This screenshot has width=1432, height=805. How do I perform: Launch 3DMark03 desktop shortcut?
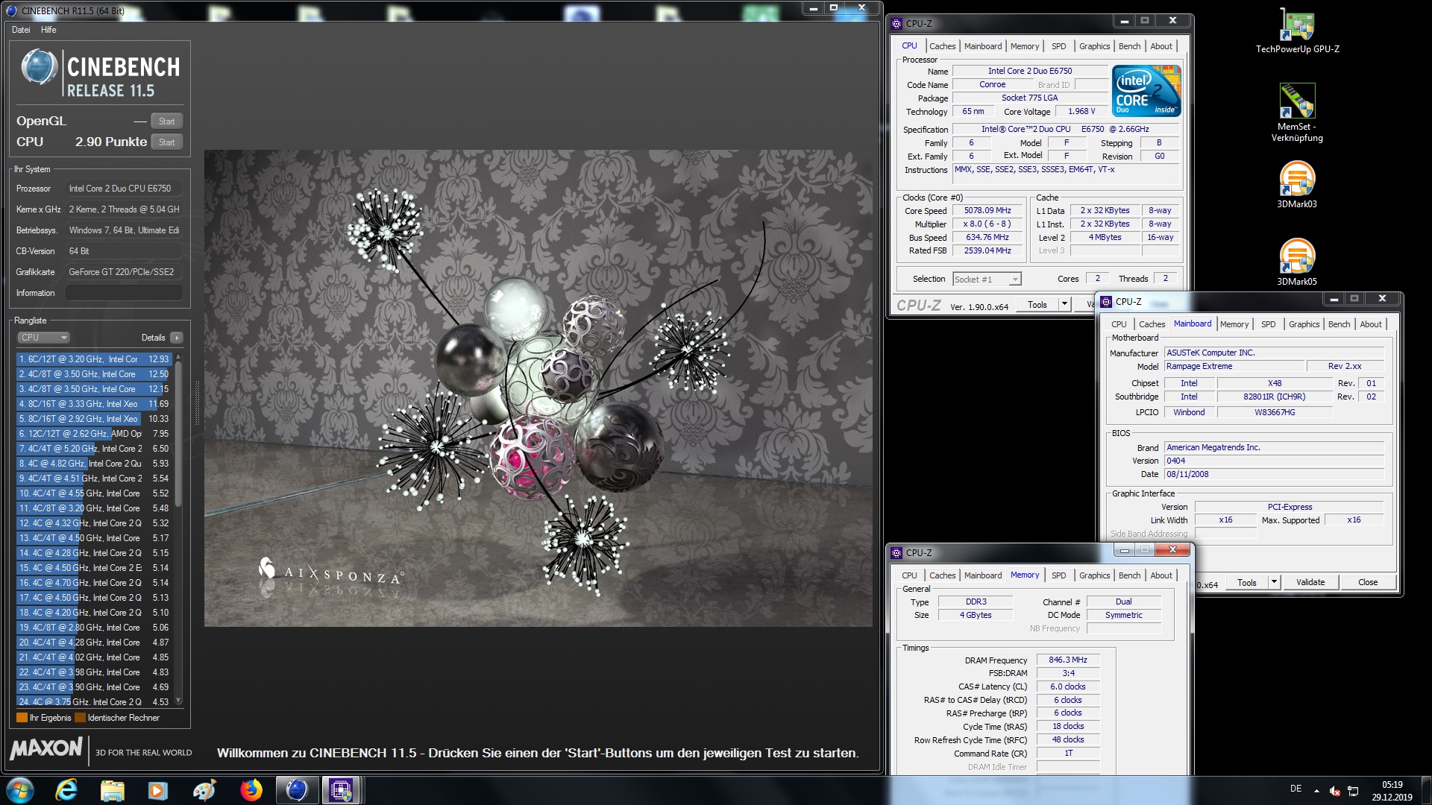coord(1297,184)
